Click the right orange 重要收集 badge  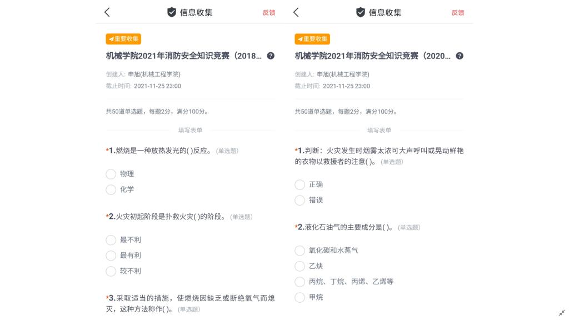[312, 39]
